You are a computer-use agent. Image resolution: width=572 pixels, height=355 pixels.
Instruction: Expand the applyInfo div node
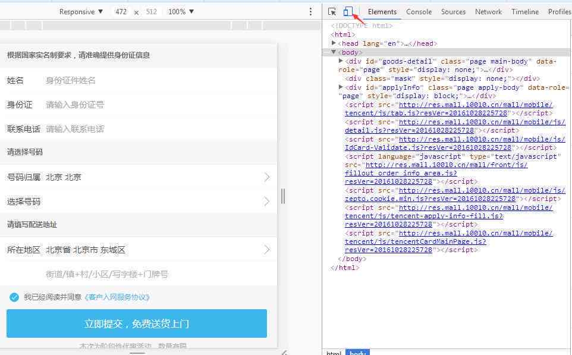341,87
